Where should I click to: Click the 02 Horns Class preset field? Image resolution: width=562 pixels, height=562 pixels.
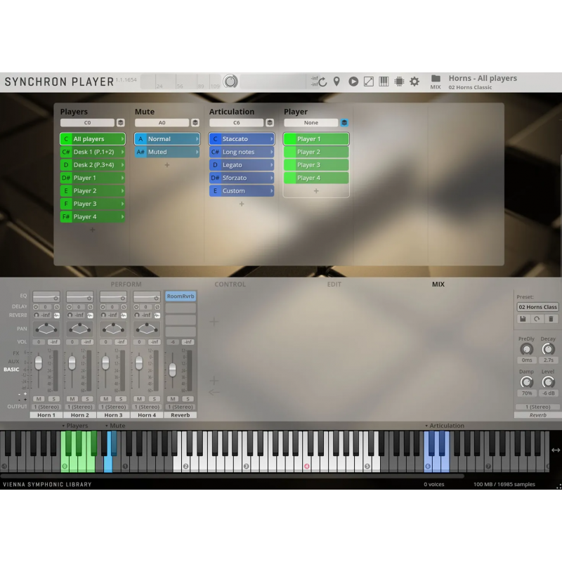pos(537,307)
